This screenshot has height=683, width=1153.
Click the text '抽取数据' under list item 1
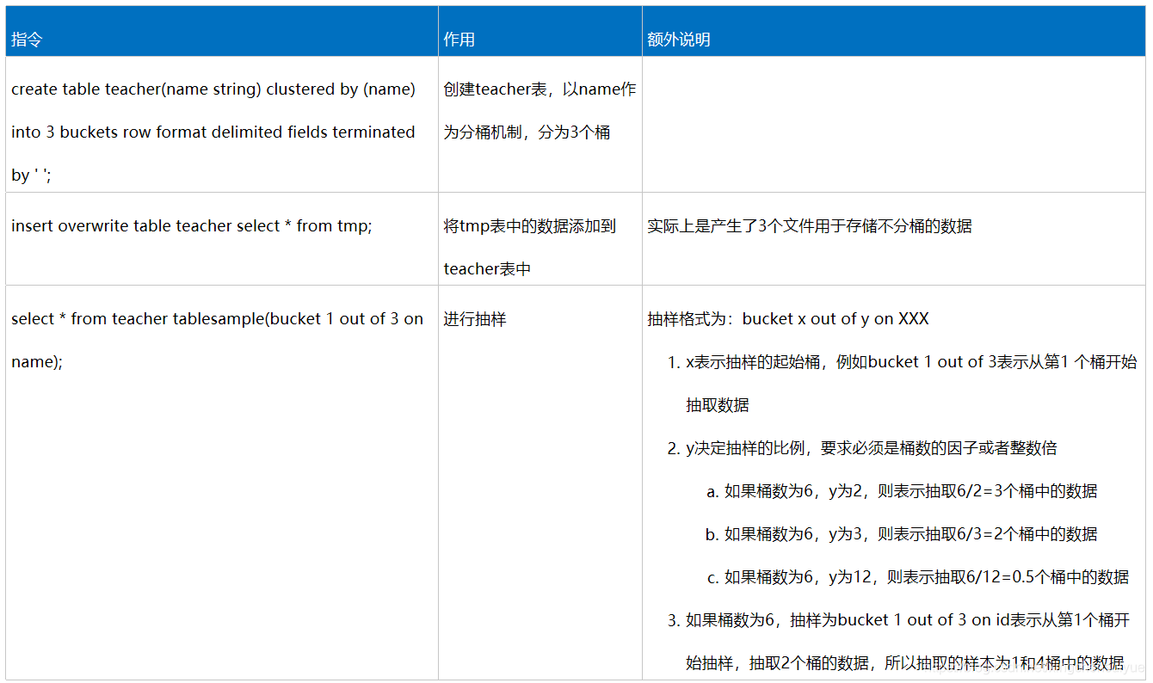pos(718,405)
